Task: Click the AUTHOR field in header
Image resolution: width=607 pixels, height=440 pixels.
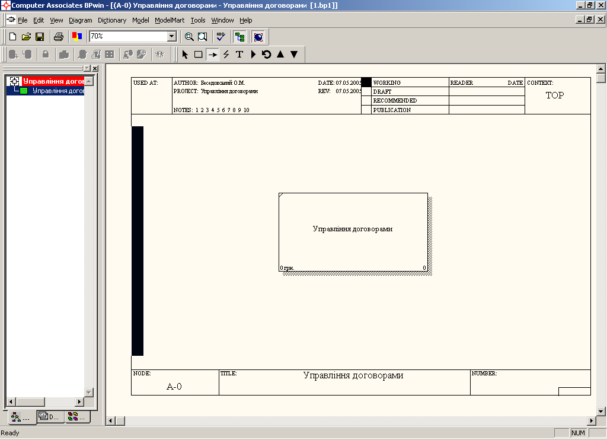Action: pos(209,82)
